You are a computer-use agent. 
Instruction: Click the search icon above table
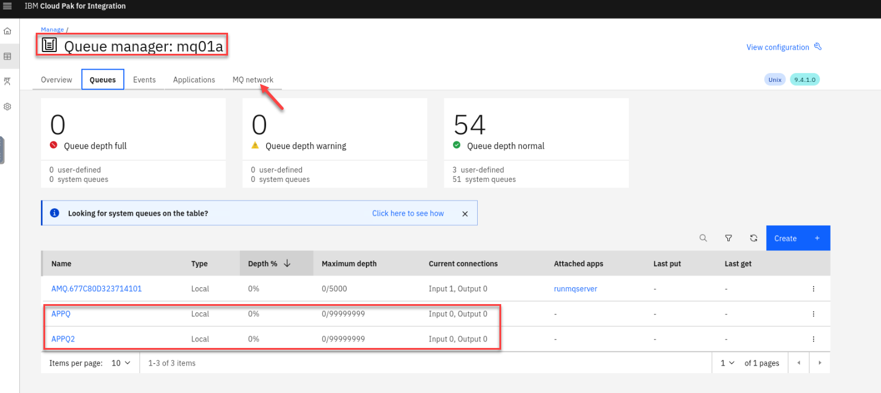click(703, 238)
